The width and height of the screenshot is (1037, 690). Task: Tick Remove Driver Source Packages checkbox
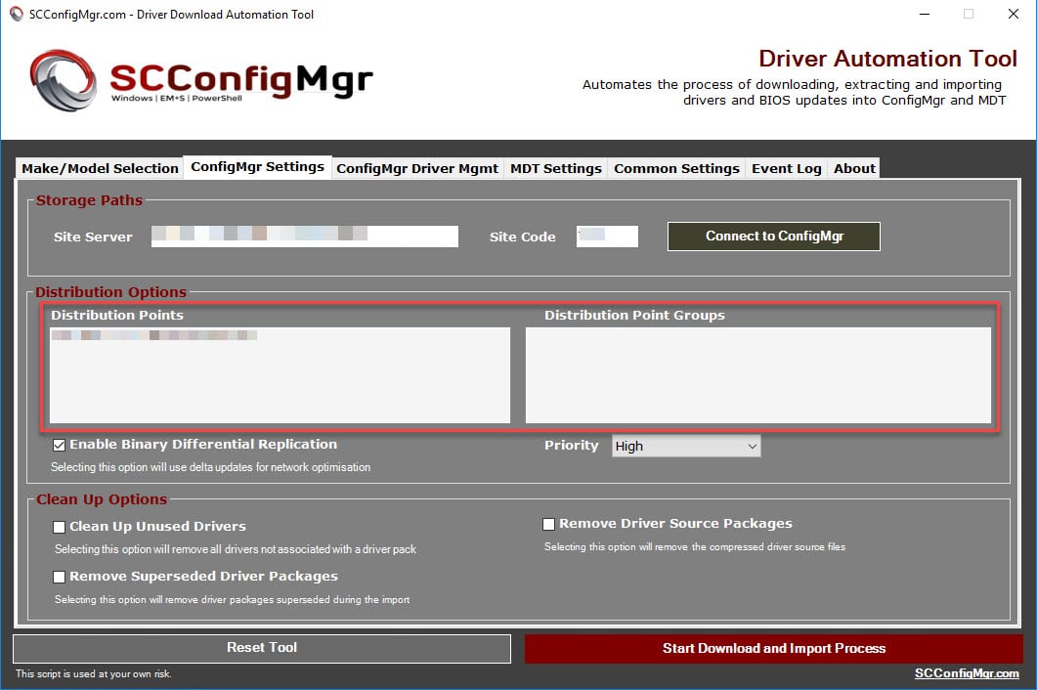pyautogui.click(x=549, y=524)
